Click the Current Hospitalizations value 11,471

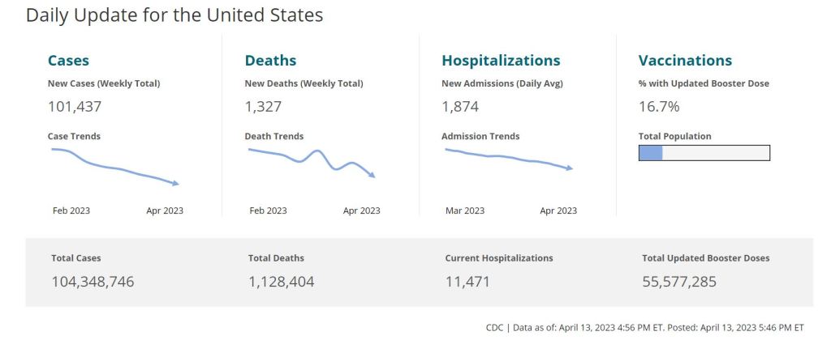467,282
